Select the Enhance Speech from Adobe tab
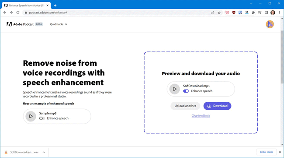This screenshot has height=158, width=284. (x=27, y=5)
